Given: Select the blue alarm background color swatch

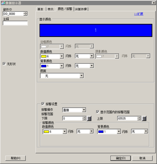Looking at the screenshot, I should click(x=101, y=132).
